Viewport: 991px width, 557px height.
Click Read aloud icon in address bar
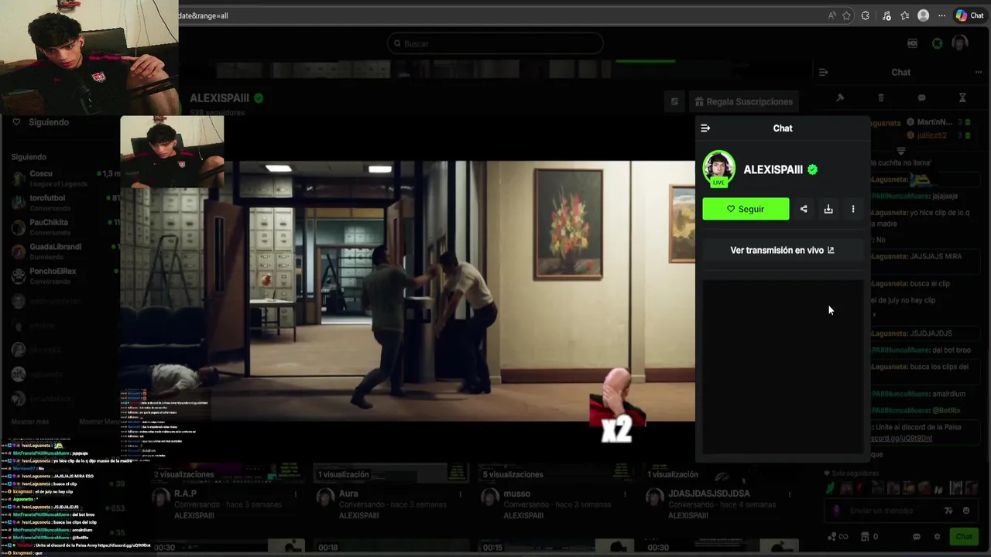pyautogui.click(x=832, y=15)
